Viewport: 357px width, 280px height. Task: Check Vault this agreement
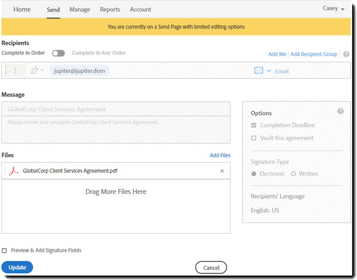(254, 138)
